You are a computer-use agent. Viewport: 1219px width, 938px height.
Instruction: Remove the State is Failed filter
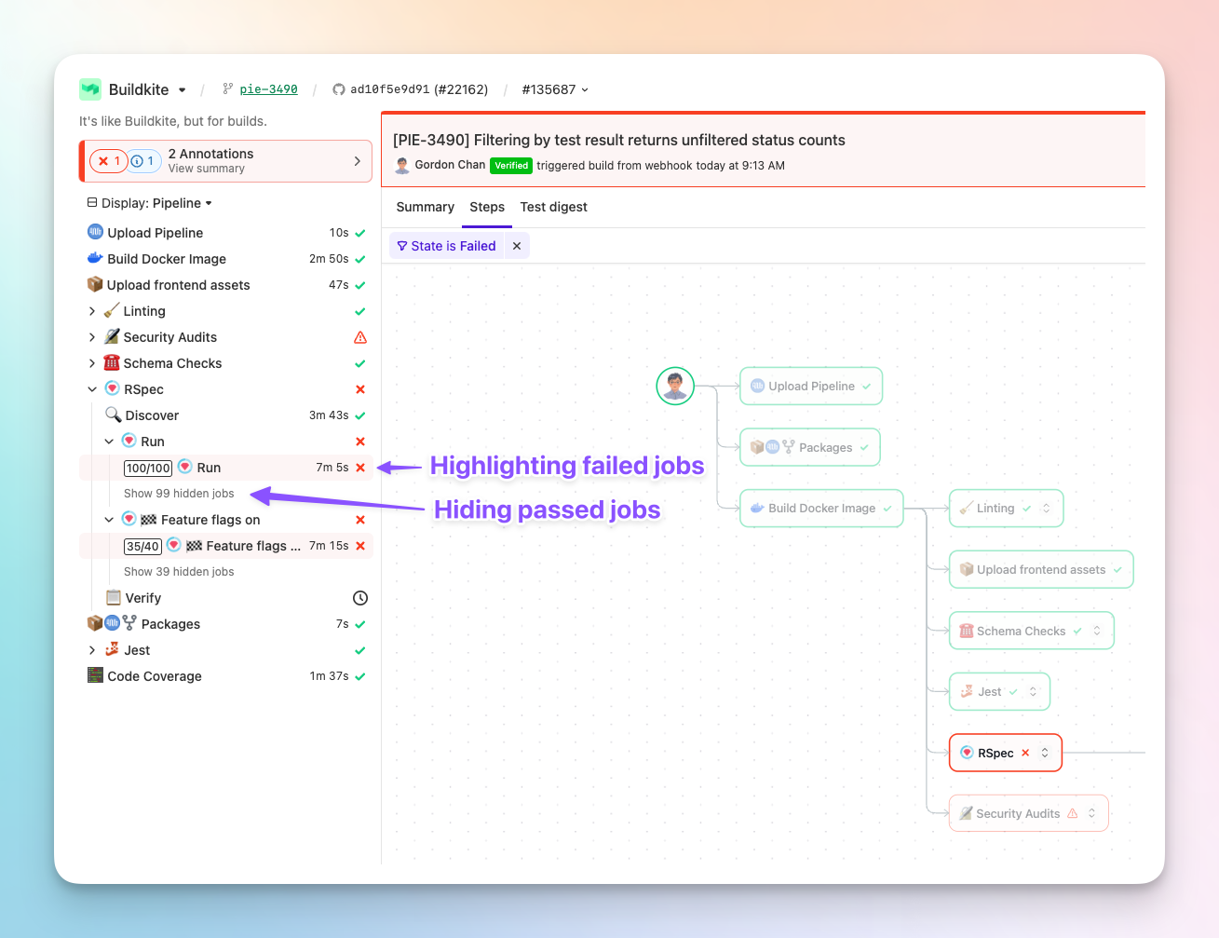coord(517,246)
